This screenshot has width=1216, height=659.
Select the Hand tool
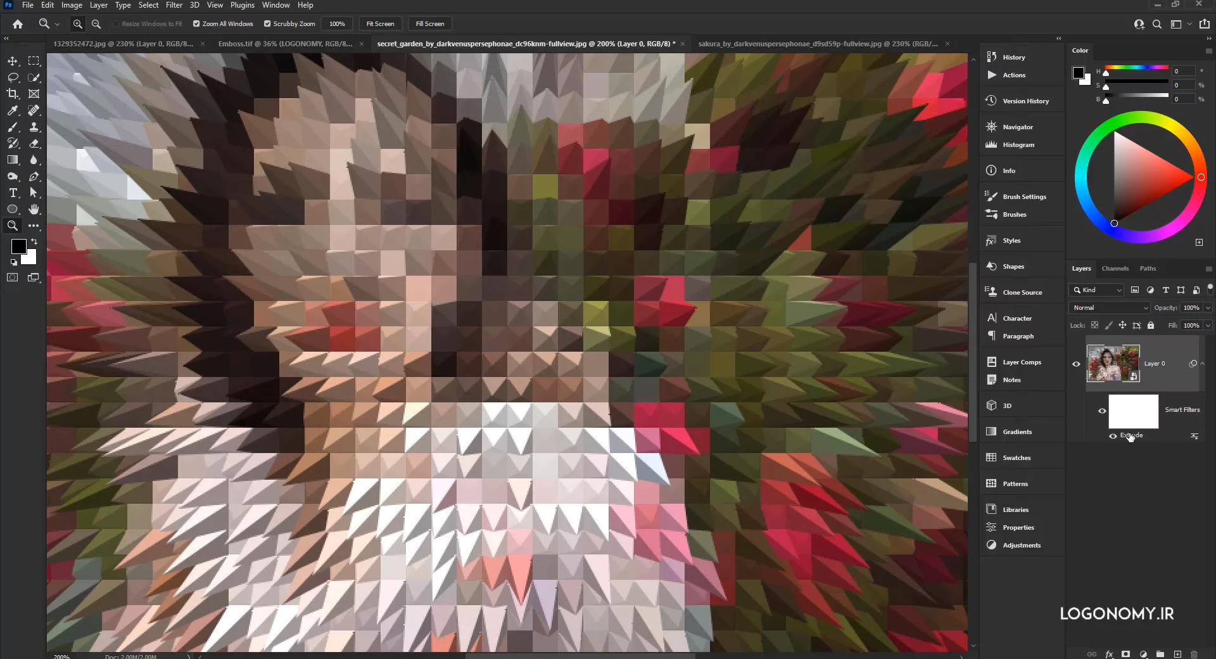(x=34, y=209)
